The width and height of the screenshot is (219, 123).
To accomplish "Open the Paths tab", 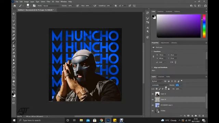I will pos(168,77).
